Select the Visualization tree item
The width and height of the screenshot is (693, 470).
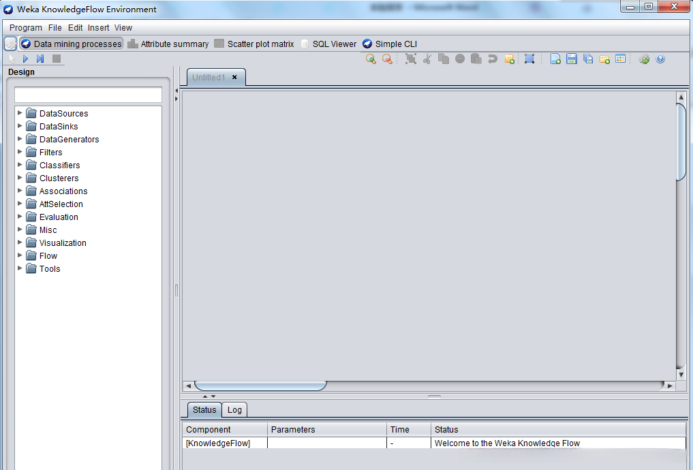[x=56, y=242]
